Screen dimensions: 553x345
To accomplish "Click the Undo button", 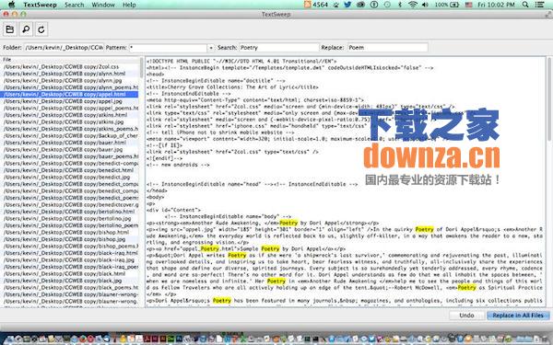I will [466, 316].
